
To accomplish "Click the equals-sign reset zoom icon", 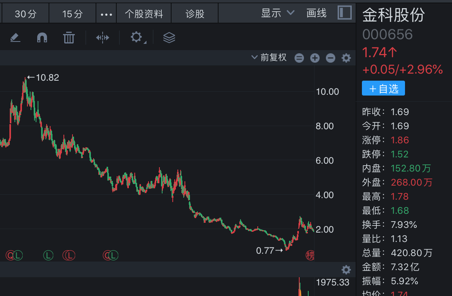I will pos(299,58).
